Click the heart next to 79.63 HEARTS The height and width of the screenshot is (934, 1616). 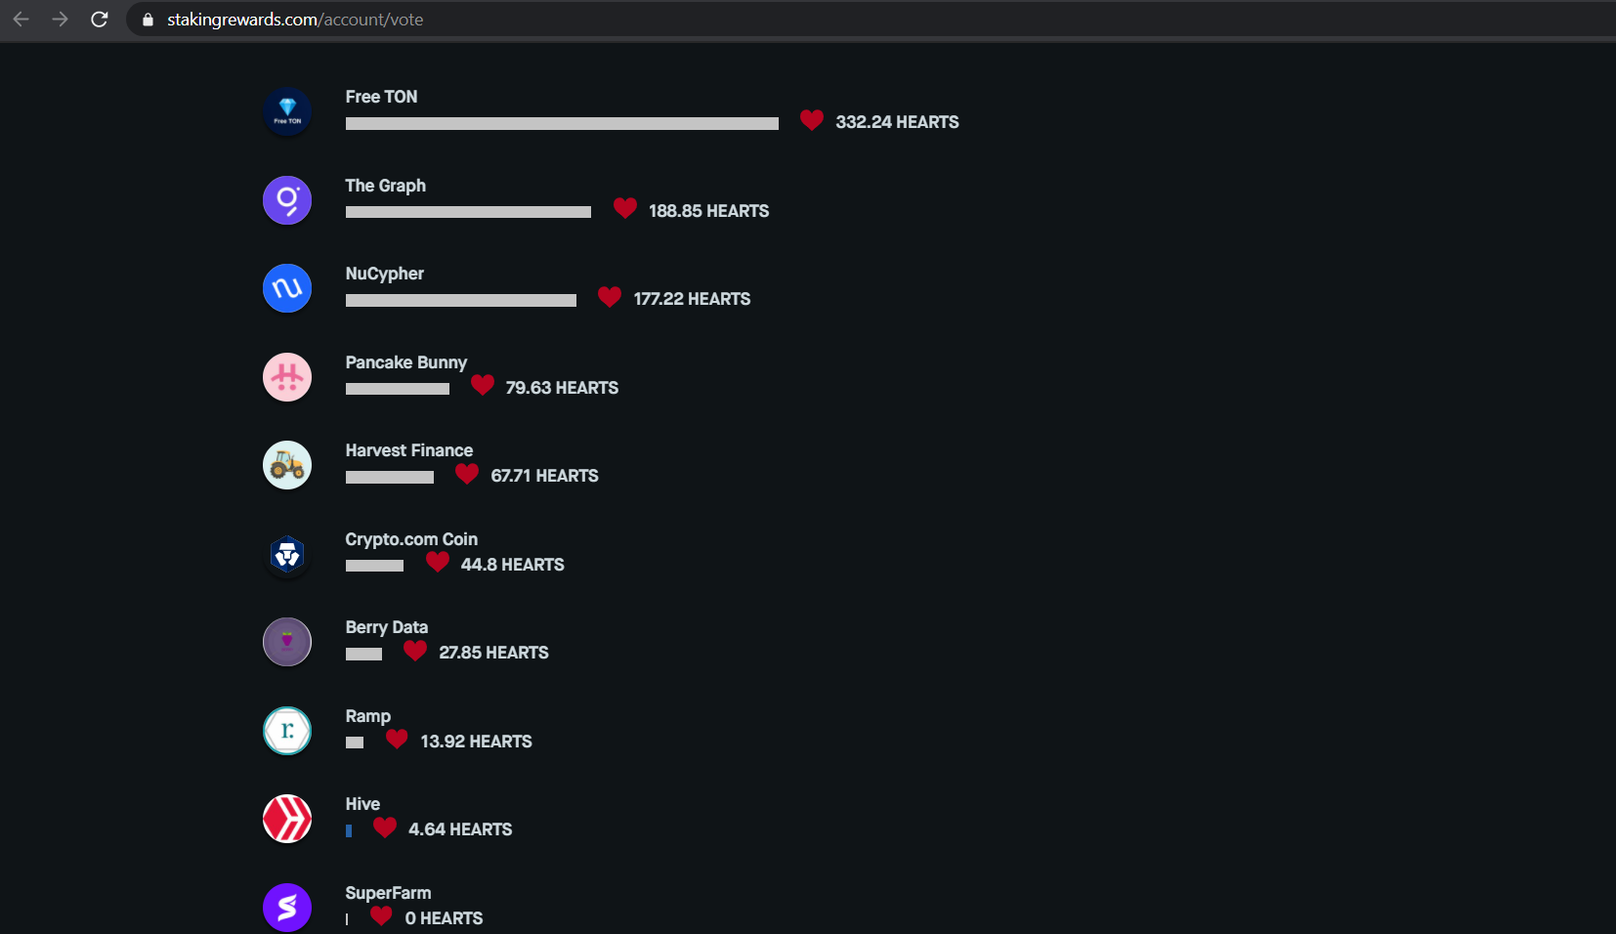[483, 385]
